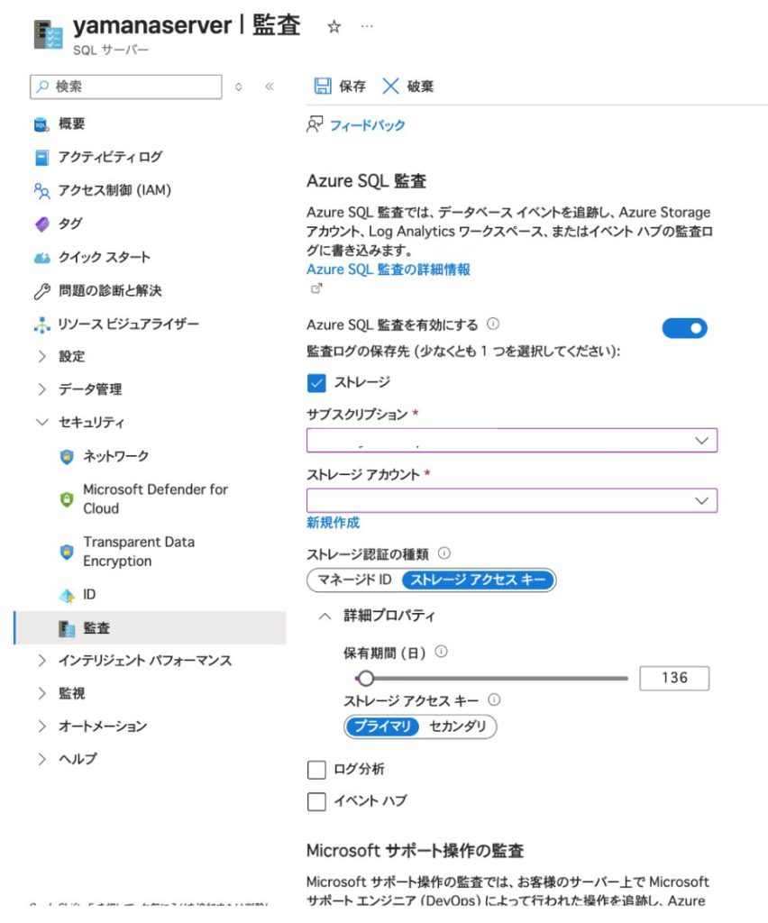
Task: Collapse the sidebar with double-chevron icon
Action: point(269,87)
